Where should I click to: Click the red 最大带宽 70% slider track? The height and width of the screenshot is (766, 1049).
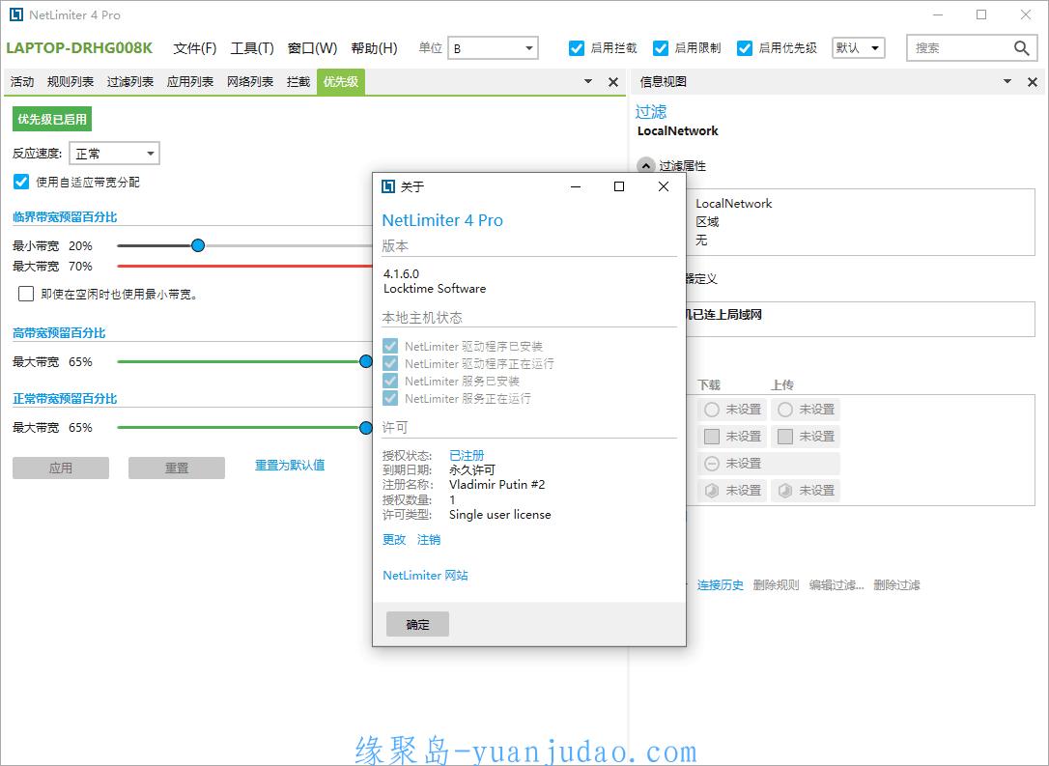pos(244,267)
